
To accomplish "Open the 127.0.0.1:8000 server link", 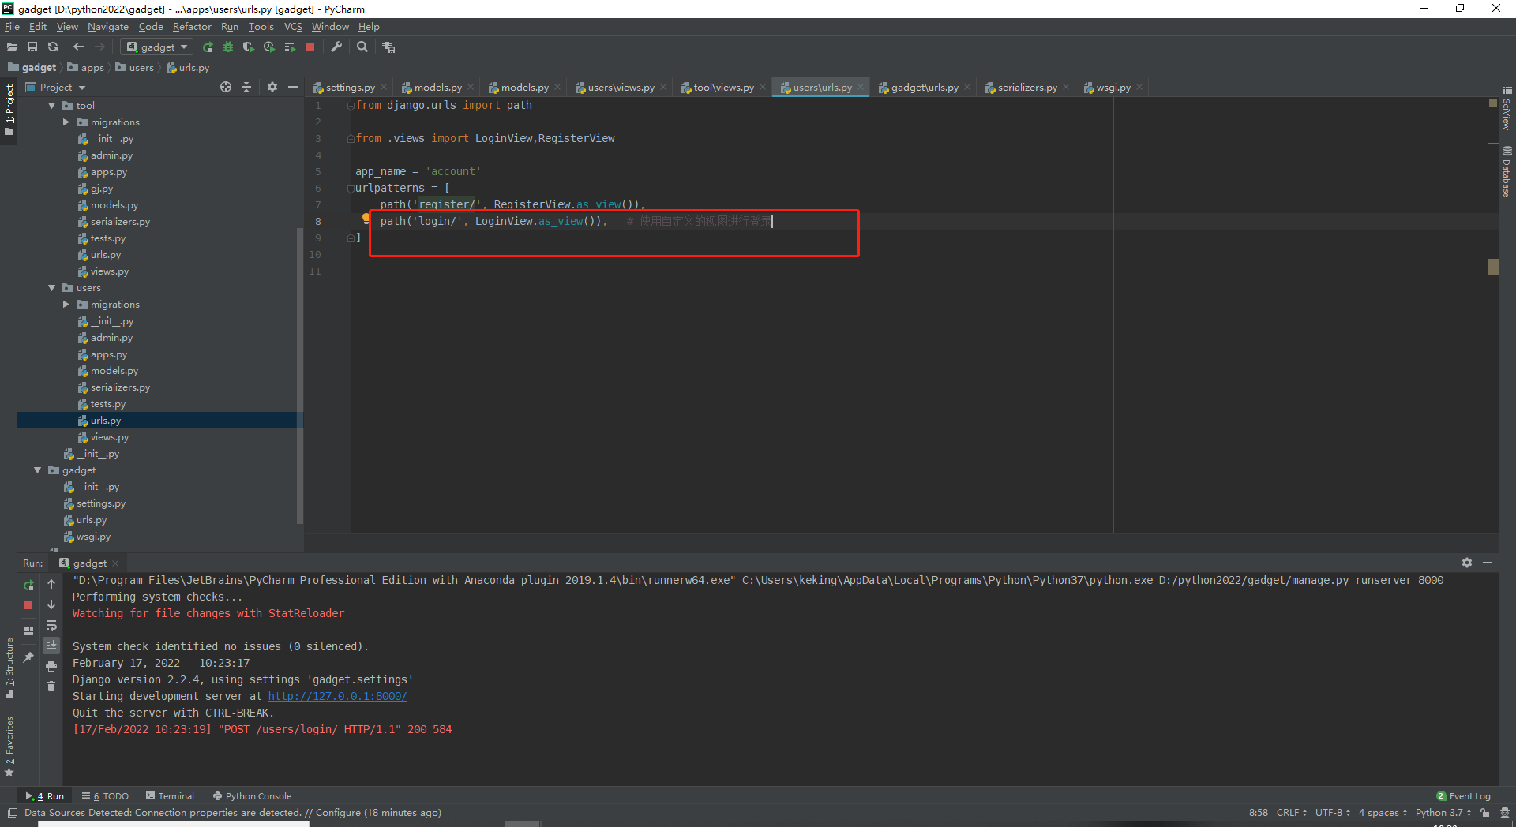I will point(337,696).
